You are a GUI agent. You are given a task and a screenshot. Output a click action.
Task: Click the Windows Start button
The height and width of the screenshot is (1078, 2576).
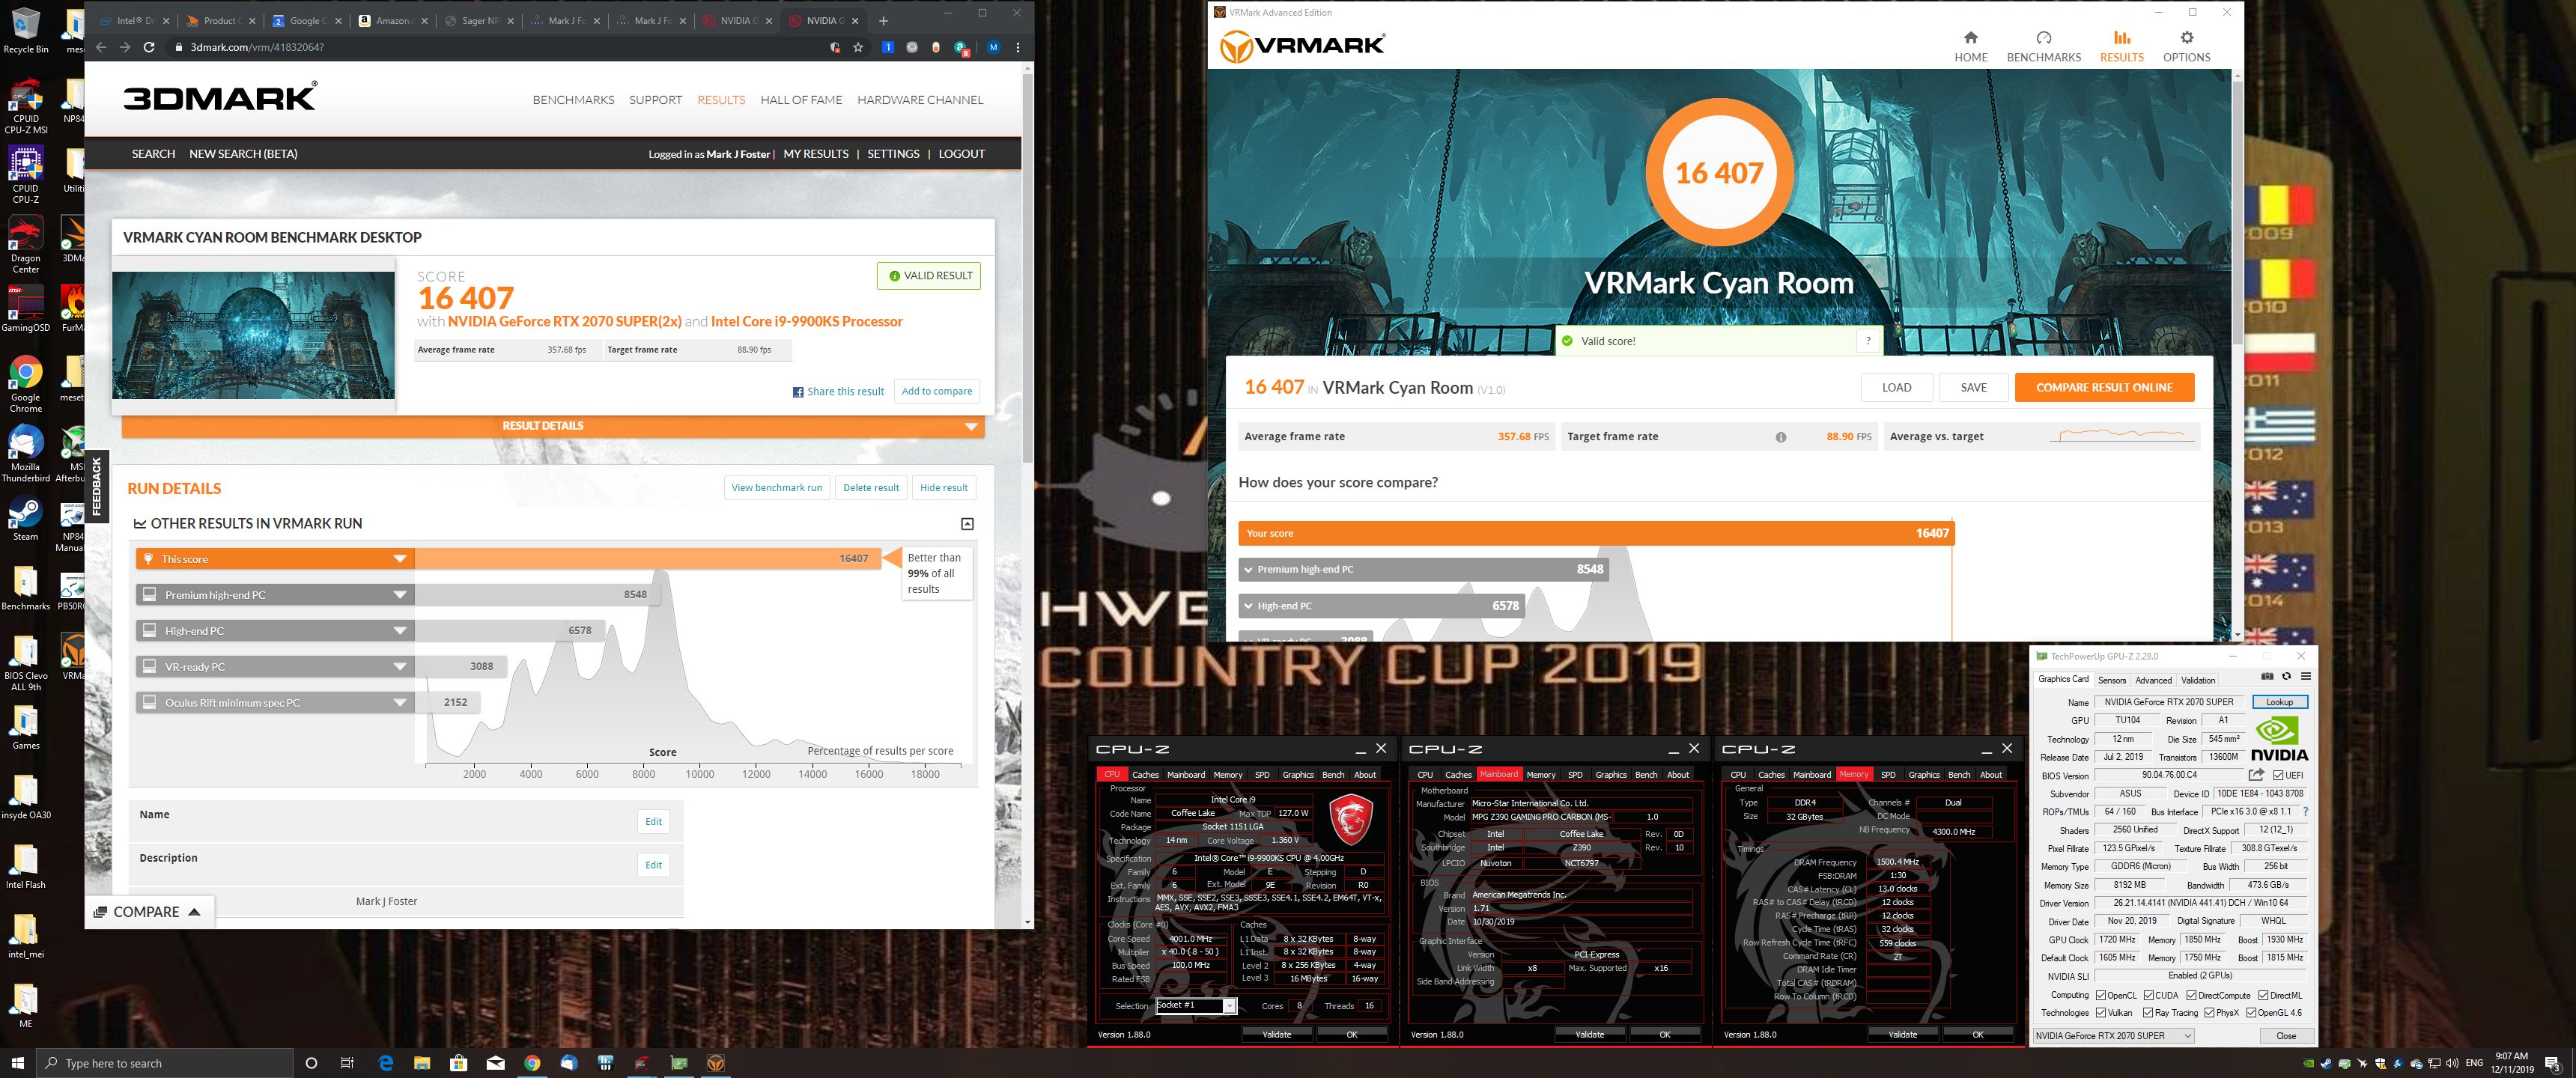coord(17,1062)
